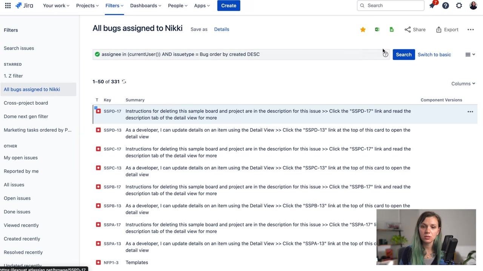This screenshot has width=483, height=271.
Task: Click the green valid-query check icon
Action: click(97, 54)
